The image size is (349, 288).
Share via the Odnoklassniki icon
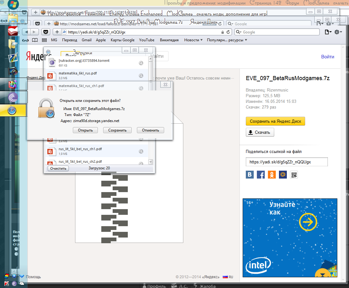click(x=272, y=175)
